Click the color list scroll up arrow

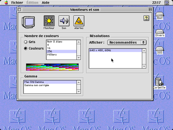pos(79,42)
